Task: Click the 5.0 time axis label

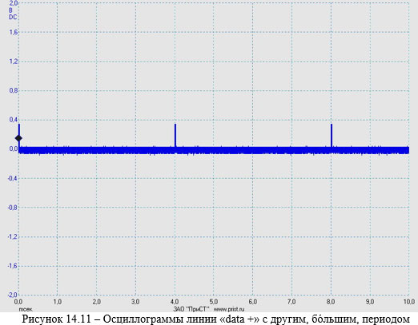Action: (214, 302)
